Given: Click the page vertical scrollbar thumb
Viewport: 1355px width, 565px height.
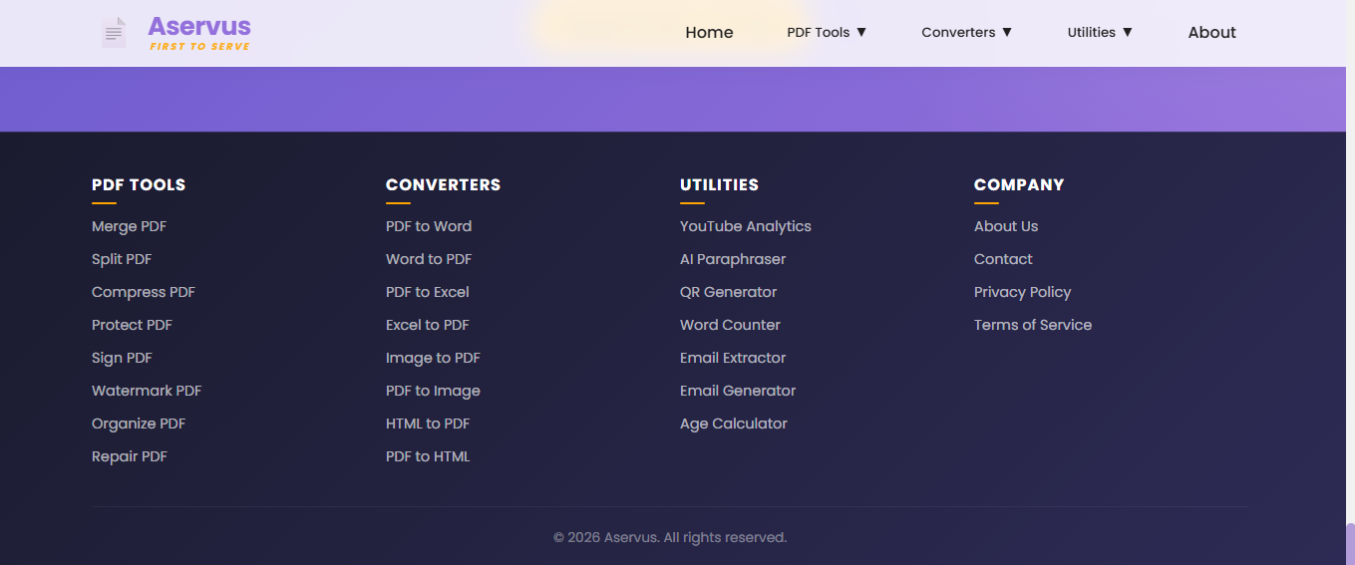Looking at the screenshot, I should [1350, 543].
